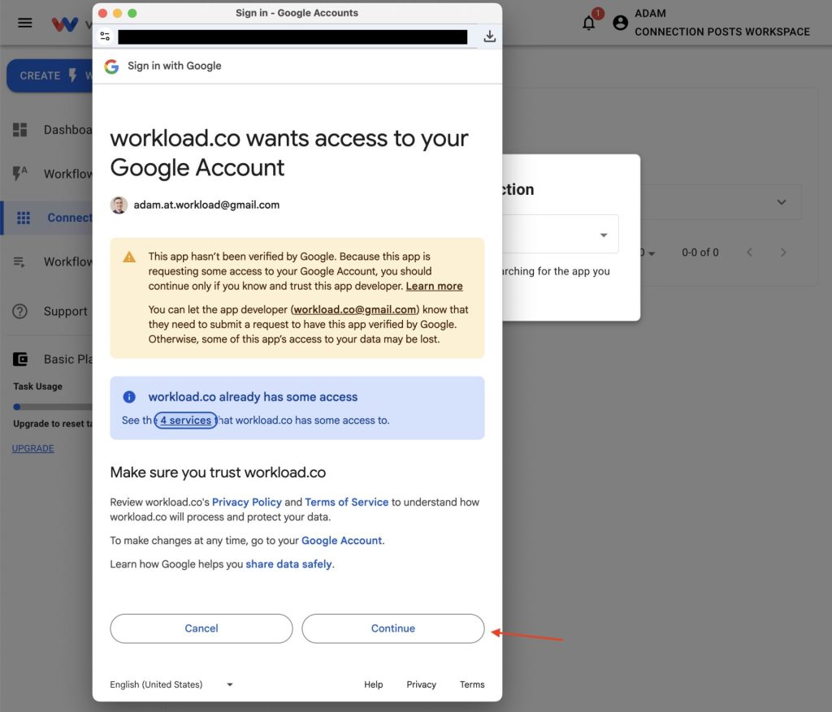This screenshot has width=832, height=712.
Task: Click the Task Usage progress bar
Action: [x=53, y=407]
